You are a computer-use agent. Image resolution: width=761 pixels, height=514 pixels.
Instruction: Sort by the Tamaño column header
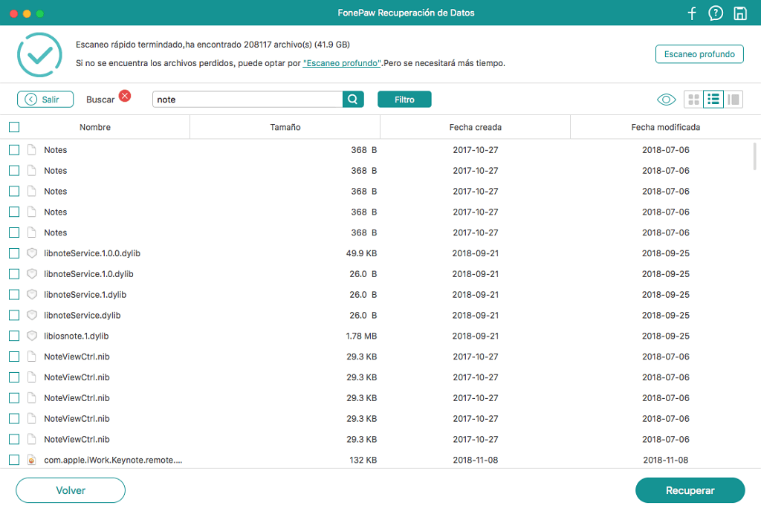pyautogui.click(x=285, y=127)
